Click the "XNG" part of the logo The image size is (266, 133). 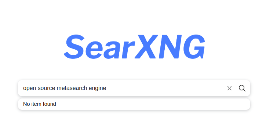click(170, 47)
